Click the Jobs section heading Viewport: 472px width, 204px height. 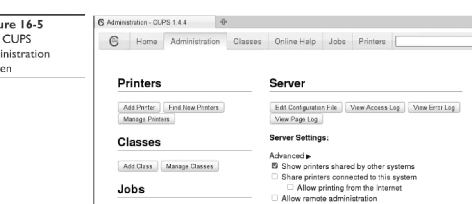tap(131, 189)
